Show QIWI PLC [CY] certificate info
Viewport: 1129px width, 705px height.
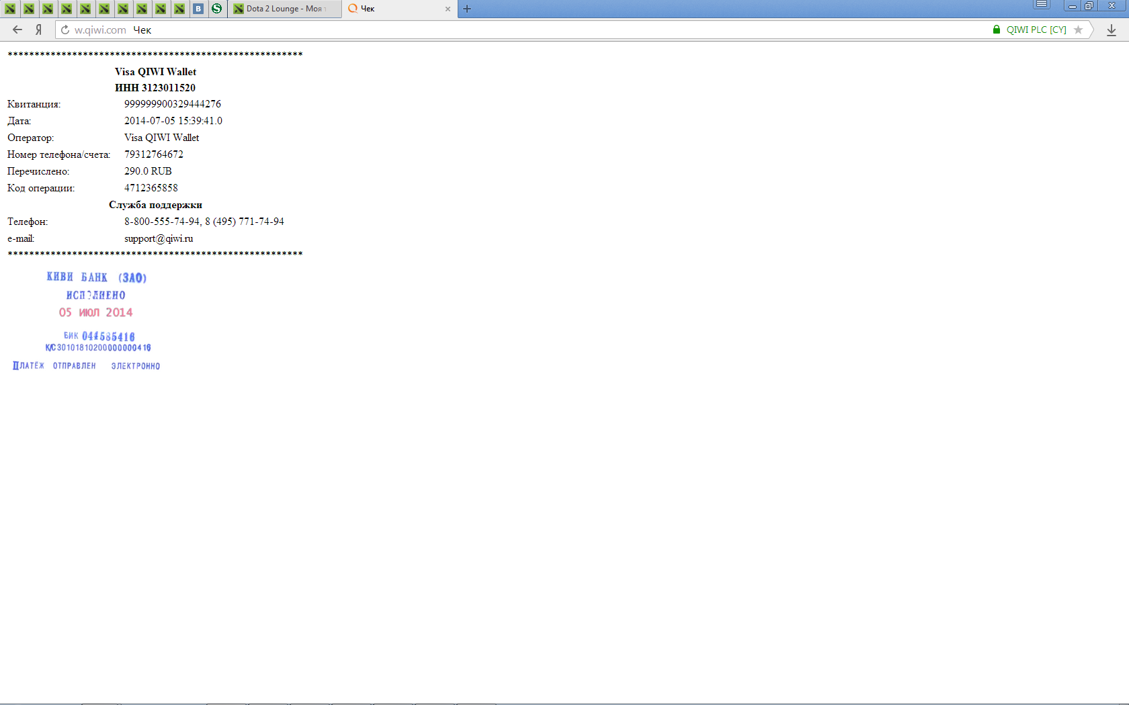[1036, 30]
